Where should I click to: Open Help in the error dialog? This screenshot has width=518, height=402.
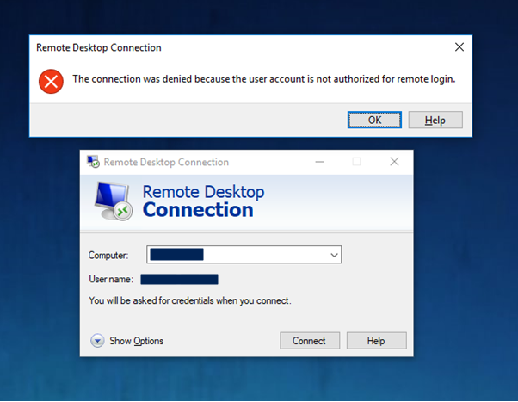point(435,120)
